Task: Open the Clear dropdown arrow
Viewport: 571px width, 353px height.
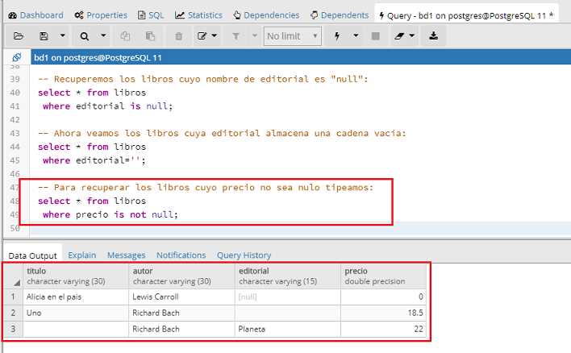Action: tap(412, 36)
